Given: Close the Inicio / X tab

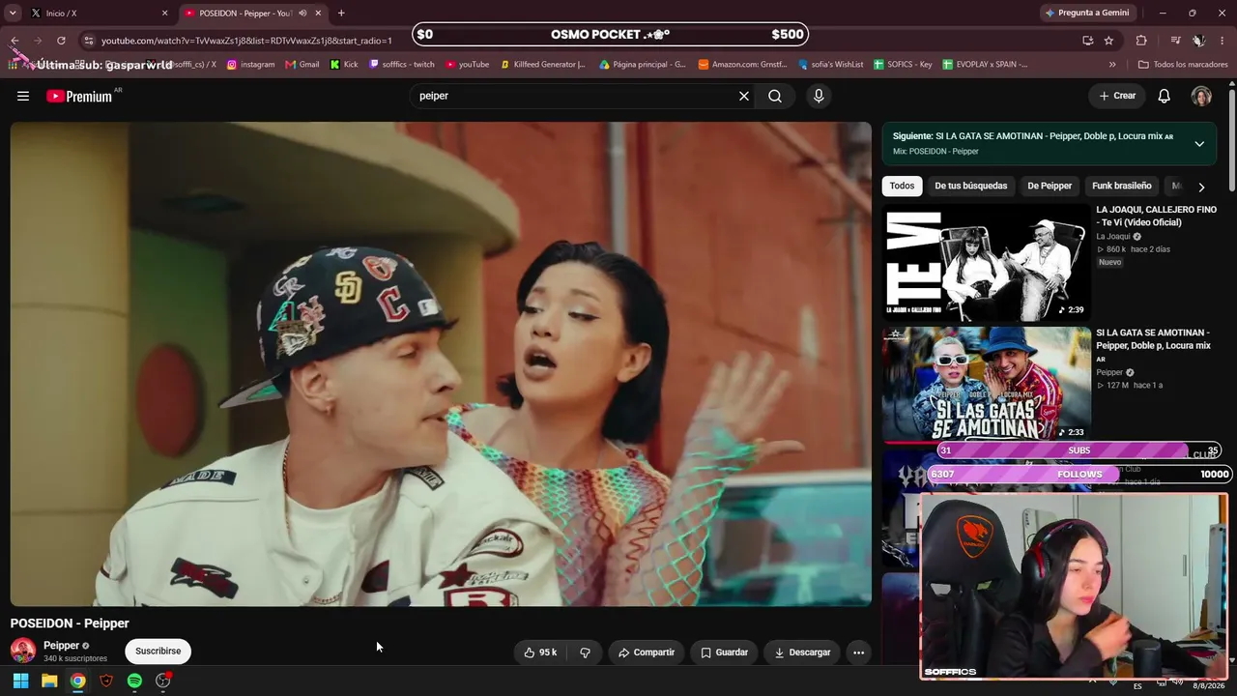Looking at the screenshot, I should (x=164, y=14).
